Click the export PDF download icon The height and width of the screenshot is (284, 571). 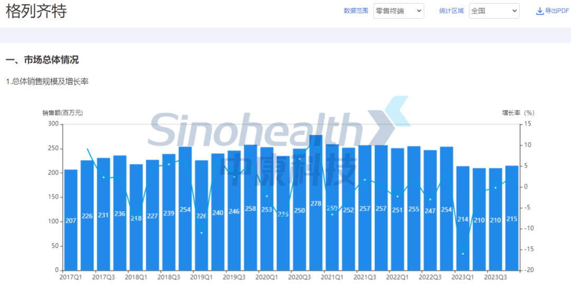coord(540,11)
